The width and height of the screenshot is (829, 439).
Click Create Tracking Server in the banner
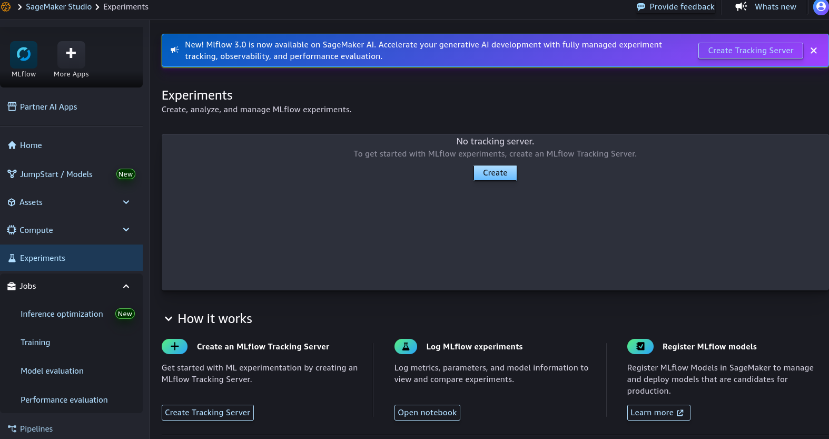point(751,51)
